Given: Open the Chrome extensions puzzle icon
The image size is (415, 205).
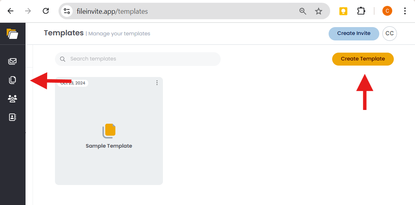Looking at the screenshot, I should pyautogui.click(x=361, y=11).
